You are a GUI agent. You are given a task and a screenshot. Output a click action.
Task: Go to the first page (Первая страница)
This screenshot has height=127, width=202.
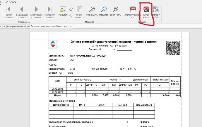[x=8, y=12]
